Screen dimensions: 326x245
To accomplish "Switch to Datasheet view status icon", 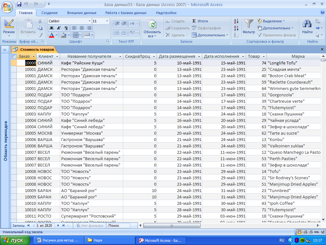I will (x=299, y=232).
